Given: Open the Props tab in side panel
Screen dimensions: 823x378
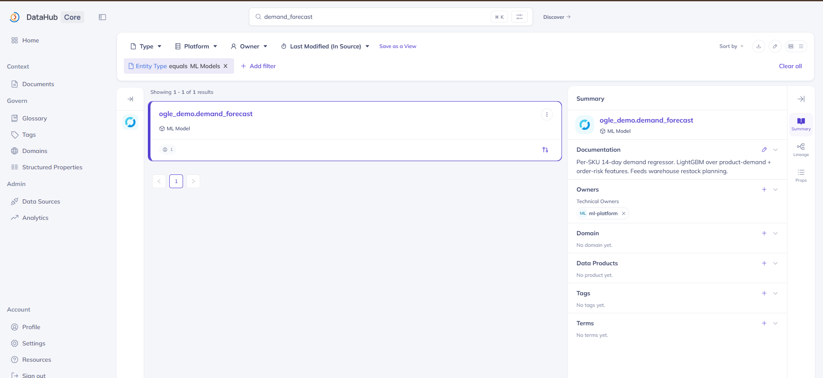Looking at the screenshot, I should 801,176.
